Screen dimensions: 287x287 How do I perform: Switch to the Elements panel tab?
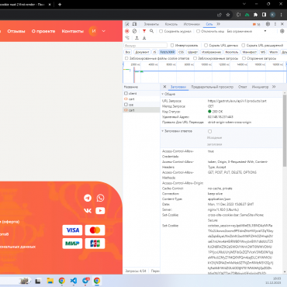coord(151,24)
